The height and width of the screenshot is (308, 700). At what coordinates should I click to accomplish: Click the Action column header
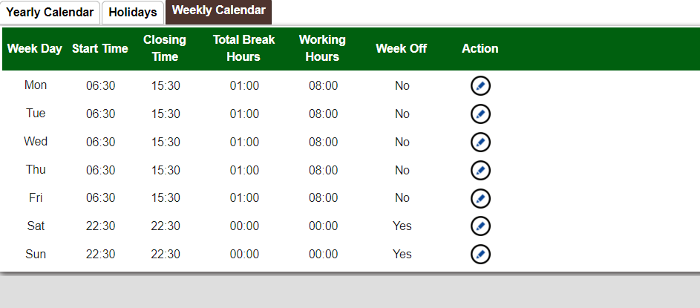pyautogui.click(x=480, y=49)
